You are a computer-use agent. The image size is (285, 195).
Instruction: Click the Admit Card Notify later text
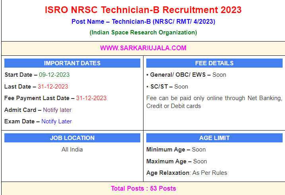pyautogui.click(x=57, y=110)
